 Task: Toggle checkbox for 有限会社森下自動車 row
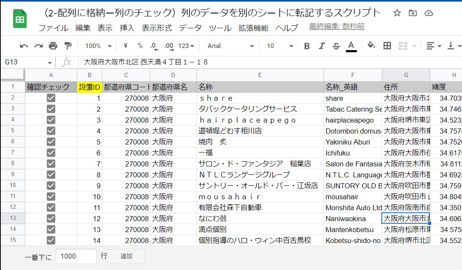click(51, 207)
